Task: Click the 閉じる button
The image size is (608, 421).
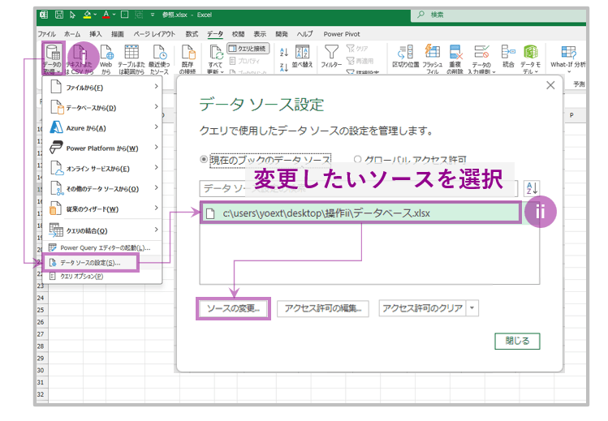Action: [517, 341]
